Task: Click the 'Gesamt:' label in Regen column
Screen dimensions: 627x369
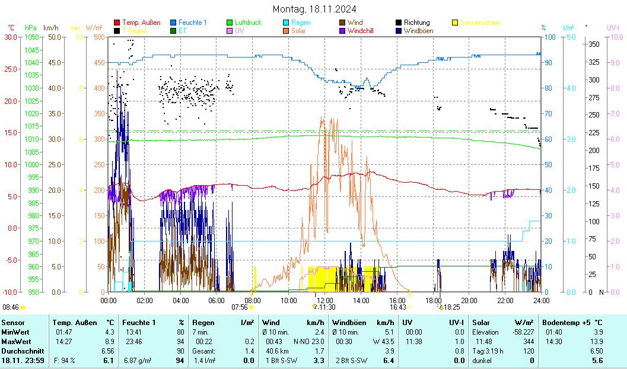Action: point(203,351)
